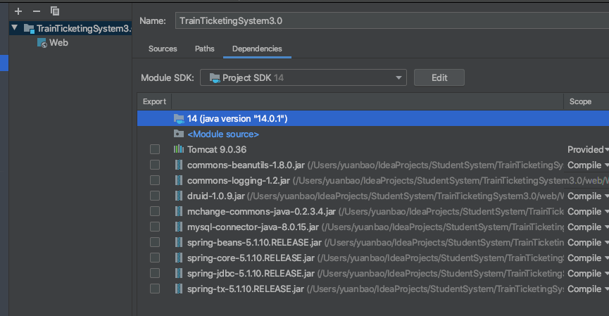The width and height of the screenshot is (609, 316).
Task: Enable export for spring-core-5.1.10.RELEASE.jar
Action: pos(155,258)
